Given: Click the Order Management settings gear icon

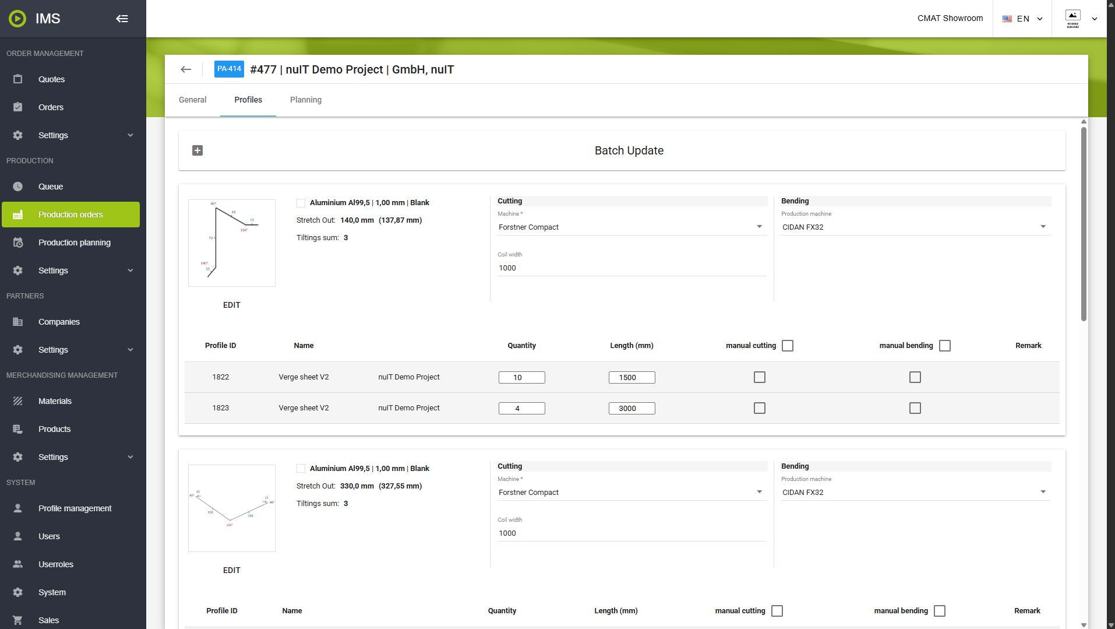Looking at the screenshot, I should [18, 135].
